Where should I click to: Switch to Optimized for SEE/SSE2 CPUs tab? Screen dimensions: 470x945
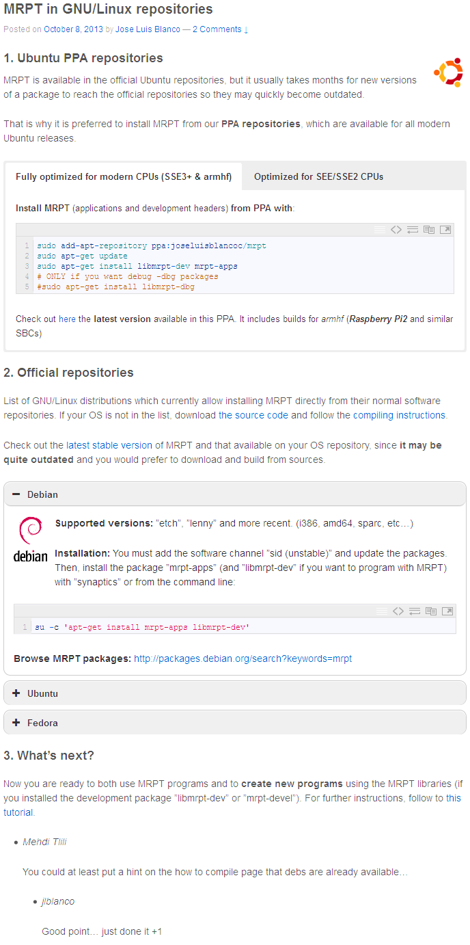(x=318, y=176)
